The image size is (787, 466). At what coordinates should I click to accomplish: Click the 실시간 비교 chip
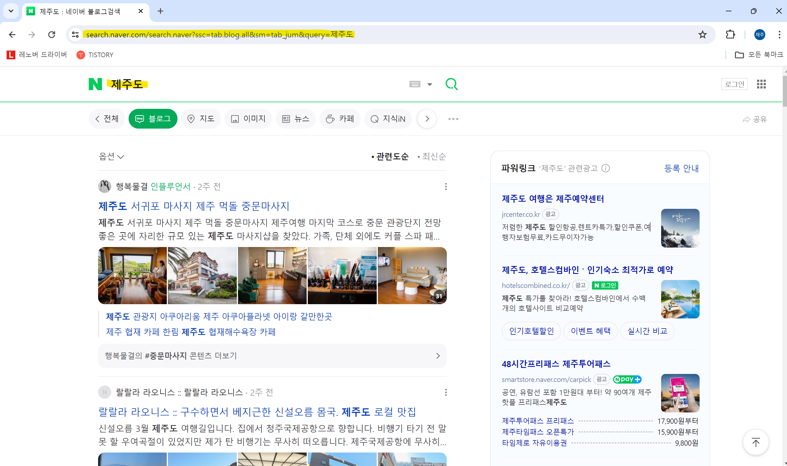coord(647,331)
